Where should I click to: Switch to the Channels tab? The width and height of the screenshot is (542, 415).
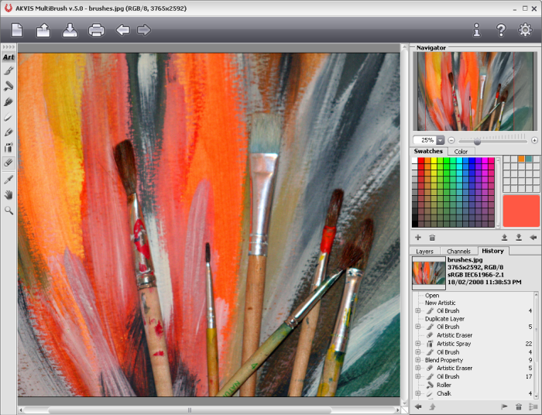coord(458,251)
